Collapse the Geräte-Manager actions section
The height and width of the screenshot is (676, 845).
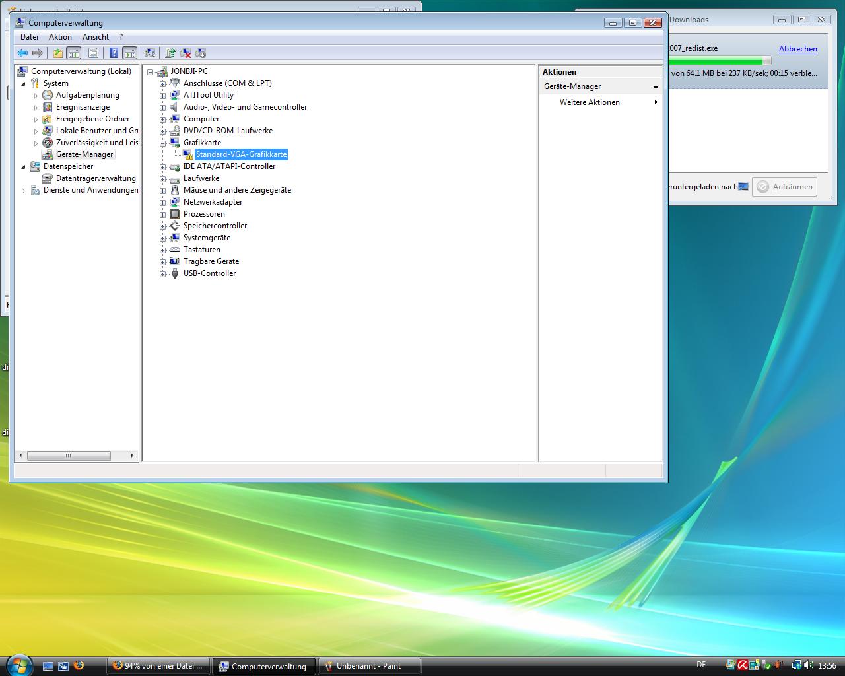(656, 86)
